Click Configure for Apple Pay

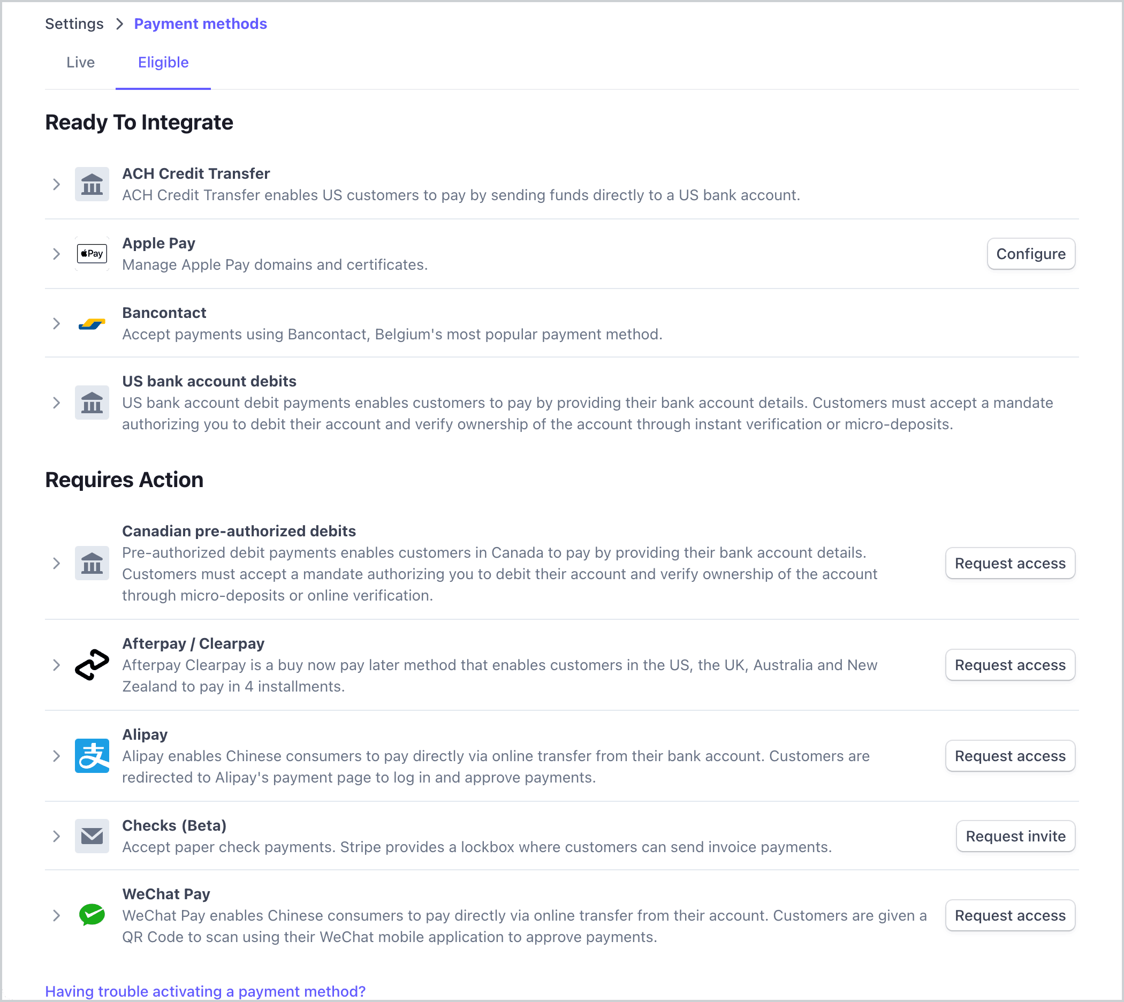coord(1030,253)
